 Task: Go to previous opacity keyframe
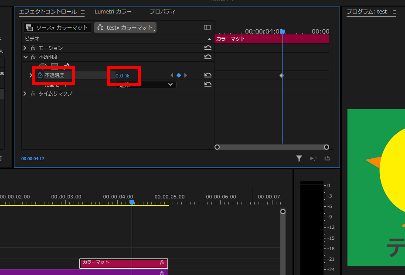coord(172,75)
